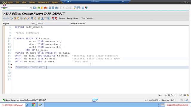Click the 'INTERNAL TABLE WITH' comment line
191x107 pixels.
click(x=30, y=67)
